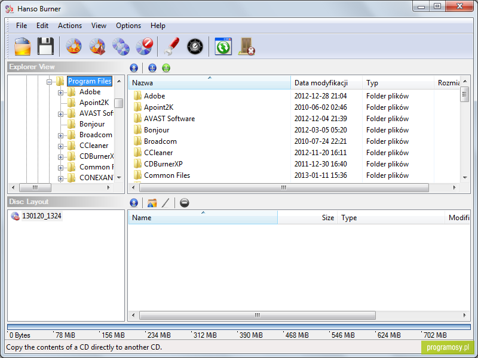Image resolution: width=478 pixels, height=358 pixels.
Task: Click the green refresh arrows icon
Action: coord(223,47)
